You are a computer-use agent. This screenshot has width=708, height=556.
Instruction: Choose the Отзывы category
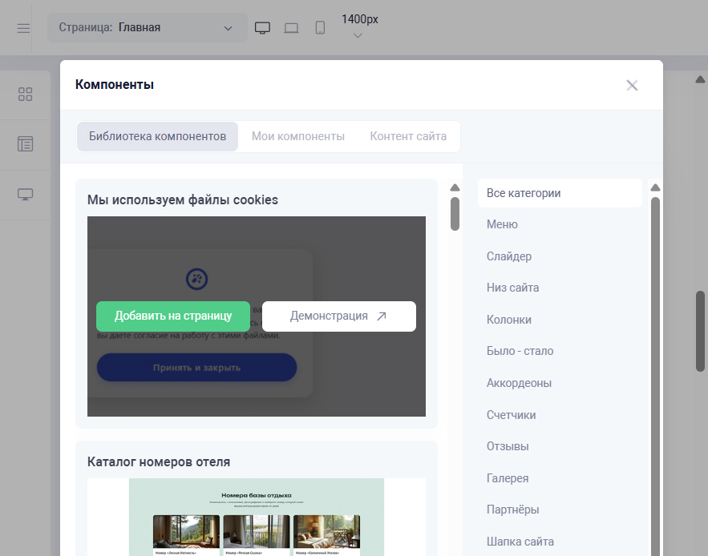pos(508,446)
